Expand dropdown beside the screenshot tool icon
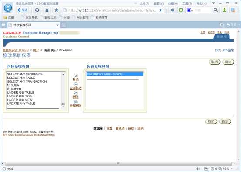Screen dimensions: 241x172 (238, 10)
